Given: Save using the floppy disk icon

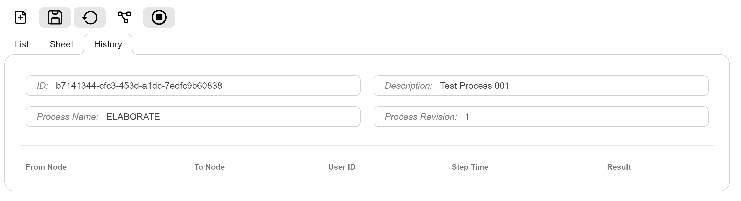Looking at the screenshot, I should click(55, 18).
